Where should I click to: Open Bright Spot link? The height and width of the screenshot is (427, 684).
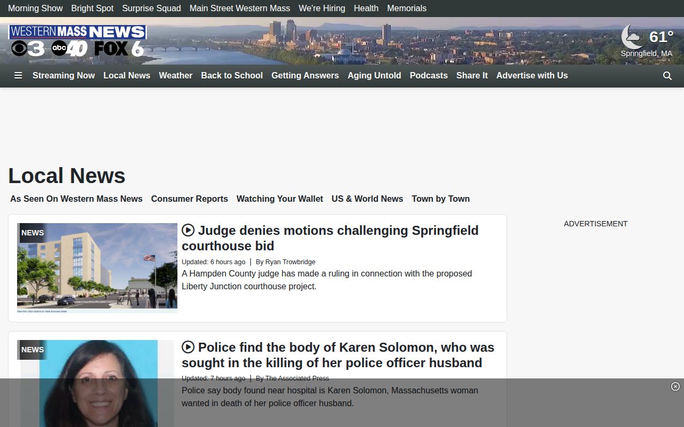(x=92, y=9)
